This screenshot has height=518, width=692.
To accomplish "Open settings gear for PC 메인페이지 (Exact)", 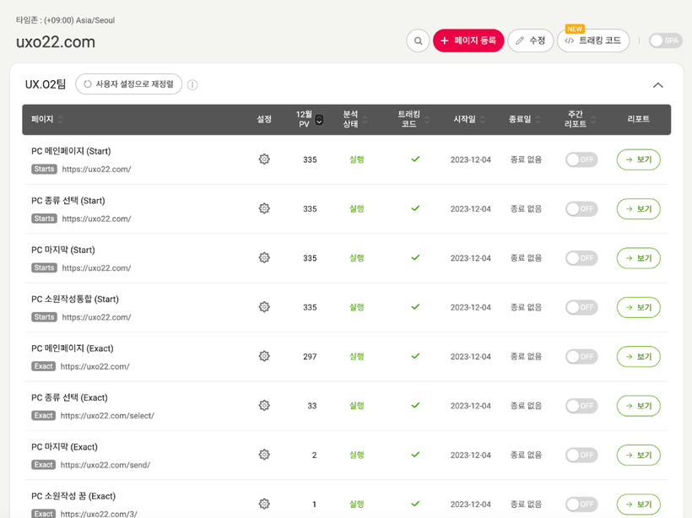I will [x=264, y=356].
